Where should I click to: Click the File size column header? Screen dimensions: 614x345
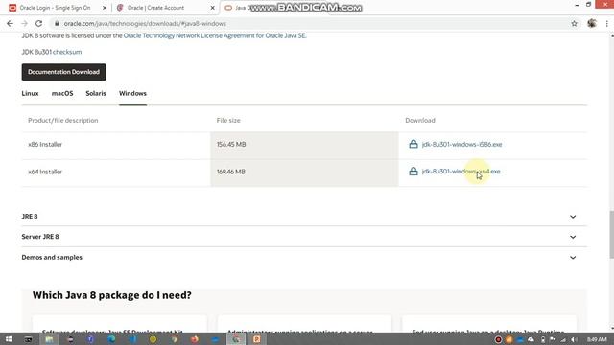pyautogui.click(x=228, y=120)
